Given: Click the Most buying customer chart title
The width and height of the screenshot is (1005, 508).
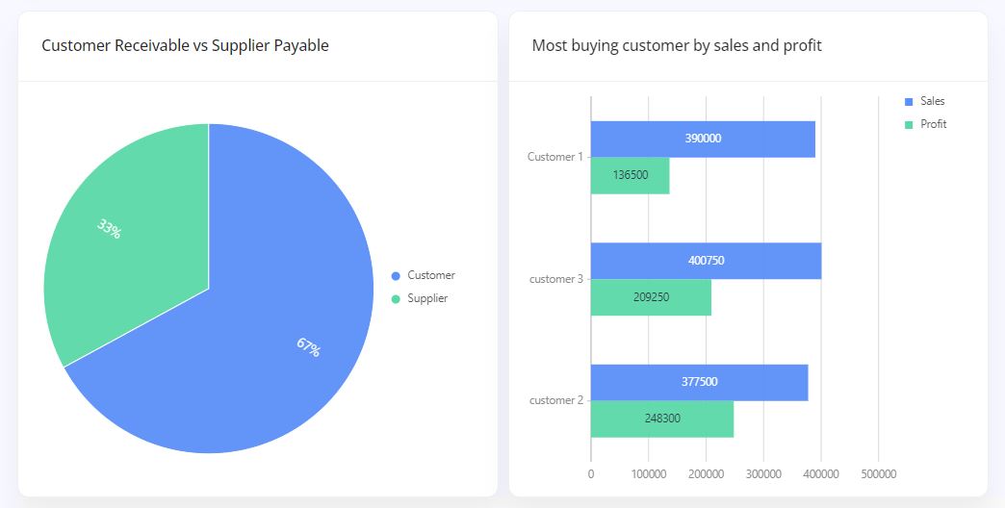Looking at the screenshot, I should [x=676, y=45].
